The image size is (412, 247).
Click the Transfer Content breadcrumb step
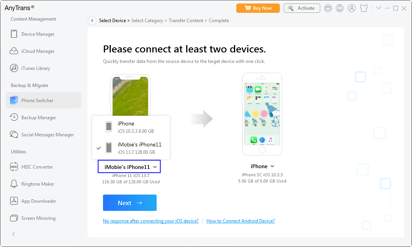pyautogui.click(x=186, y=21)
